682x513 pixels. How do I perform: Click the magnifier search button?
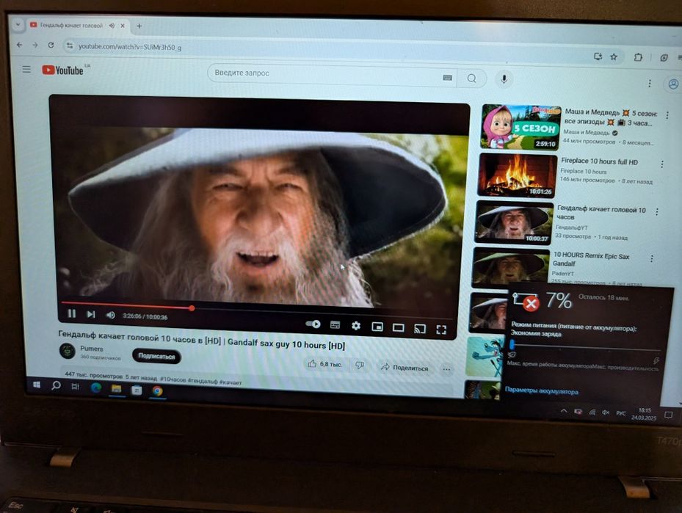471,79
